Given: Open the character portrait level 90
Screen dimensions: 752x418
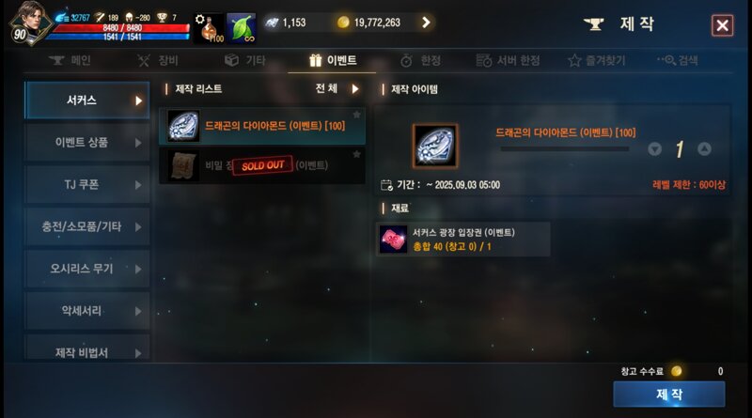Looking at the screenshot, I should point(29,23).
